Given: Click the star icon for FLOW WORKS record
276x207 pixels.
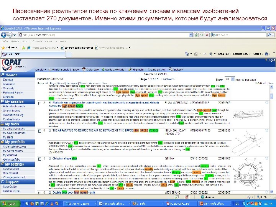Looking at the screenshot, I should 267,103.
